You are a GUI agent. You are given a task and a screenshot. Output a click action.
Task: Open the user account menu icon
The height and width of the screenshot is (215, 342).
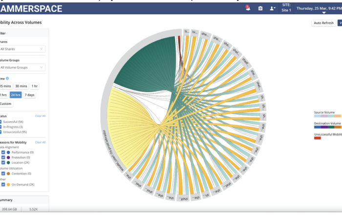pyautogui.click(x=272, y=8)
